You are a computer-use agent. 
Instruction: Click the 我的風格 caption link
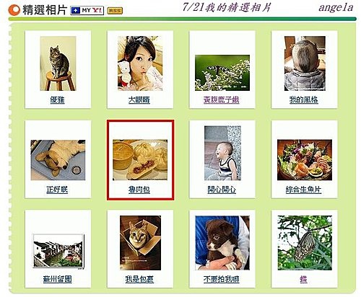[x=304, y=99]
